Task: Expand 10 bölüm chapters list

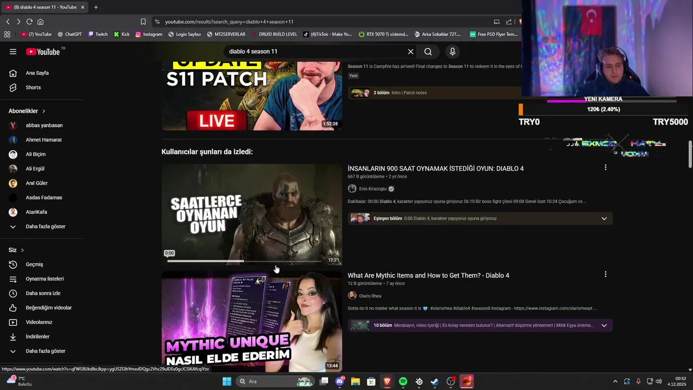Action: click(604, 326)
